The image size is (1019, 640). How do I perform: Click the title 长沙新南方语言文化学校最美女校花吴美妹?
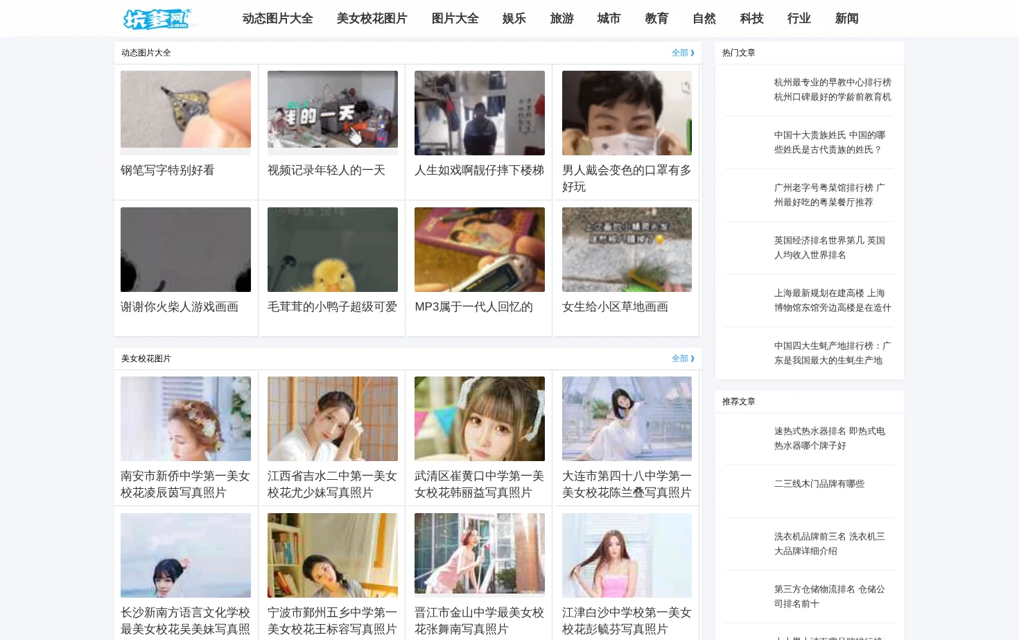(185, 621)
